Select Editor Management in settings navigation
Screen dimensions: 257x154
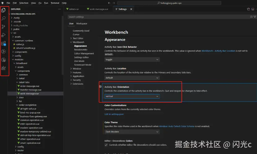tap(84, 53)
